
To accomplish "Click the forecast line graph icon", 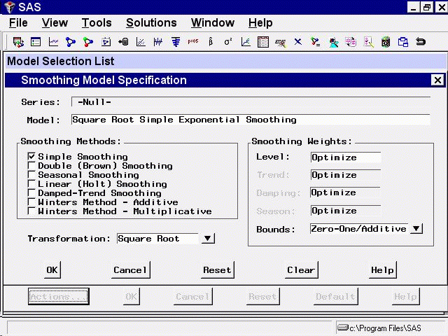I will tap(246, 42).
